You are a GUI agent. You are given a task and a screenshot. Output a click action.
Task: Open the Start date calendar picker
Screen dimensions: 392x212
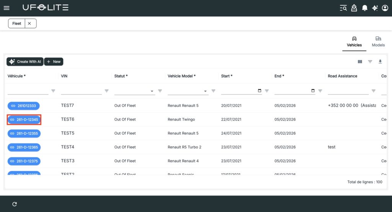coord(260,91)
